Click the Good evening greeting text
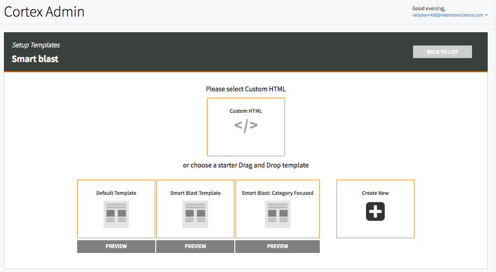496x272 pixels. 428,8
